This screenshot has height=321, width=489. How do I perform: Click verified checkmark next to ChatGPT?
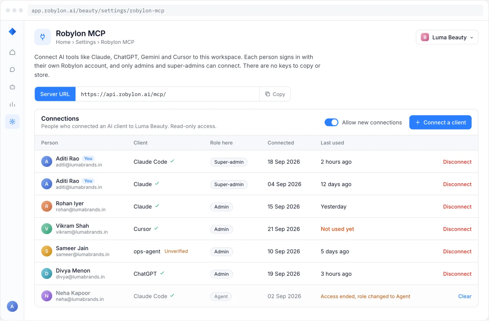(x=162, y=273)
